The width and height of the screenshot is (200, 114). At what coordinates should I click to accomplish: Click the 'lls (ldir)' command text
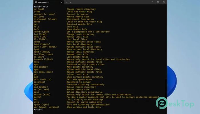click(40, 39)
